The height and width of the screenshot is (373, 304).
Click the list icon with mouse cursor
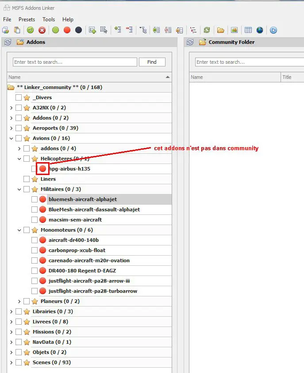(104, 30)
